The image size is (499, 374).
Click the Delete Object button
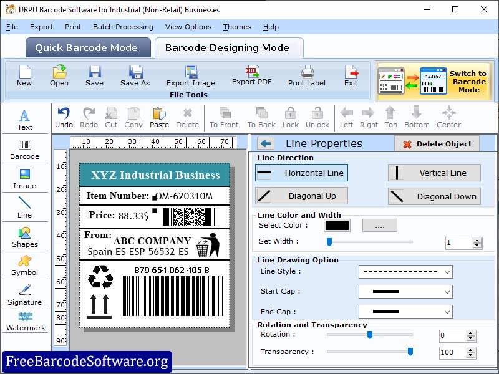(437, 144)
